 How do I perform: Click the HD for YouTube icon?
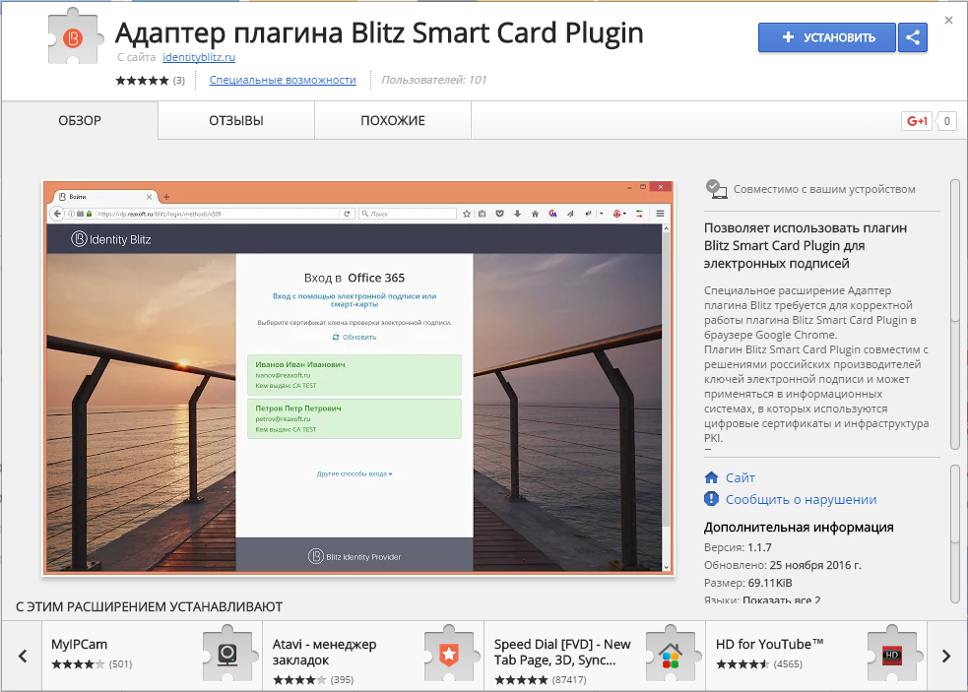892,654
